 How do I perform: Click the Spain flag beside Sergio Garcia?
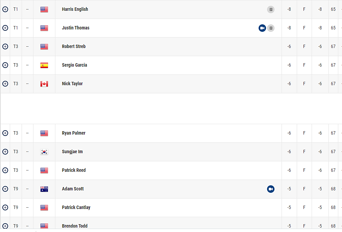pos(44,65)
